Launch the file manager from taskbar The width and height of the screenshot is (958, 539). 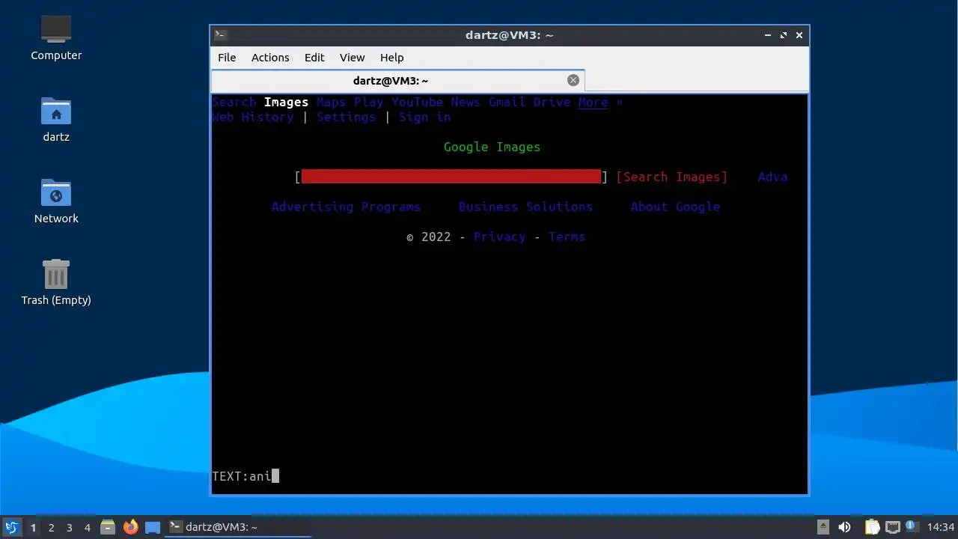pyautogui.click(x=108, y=527)
